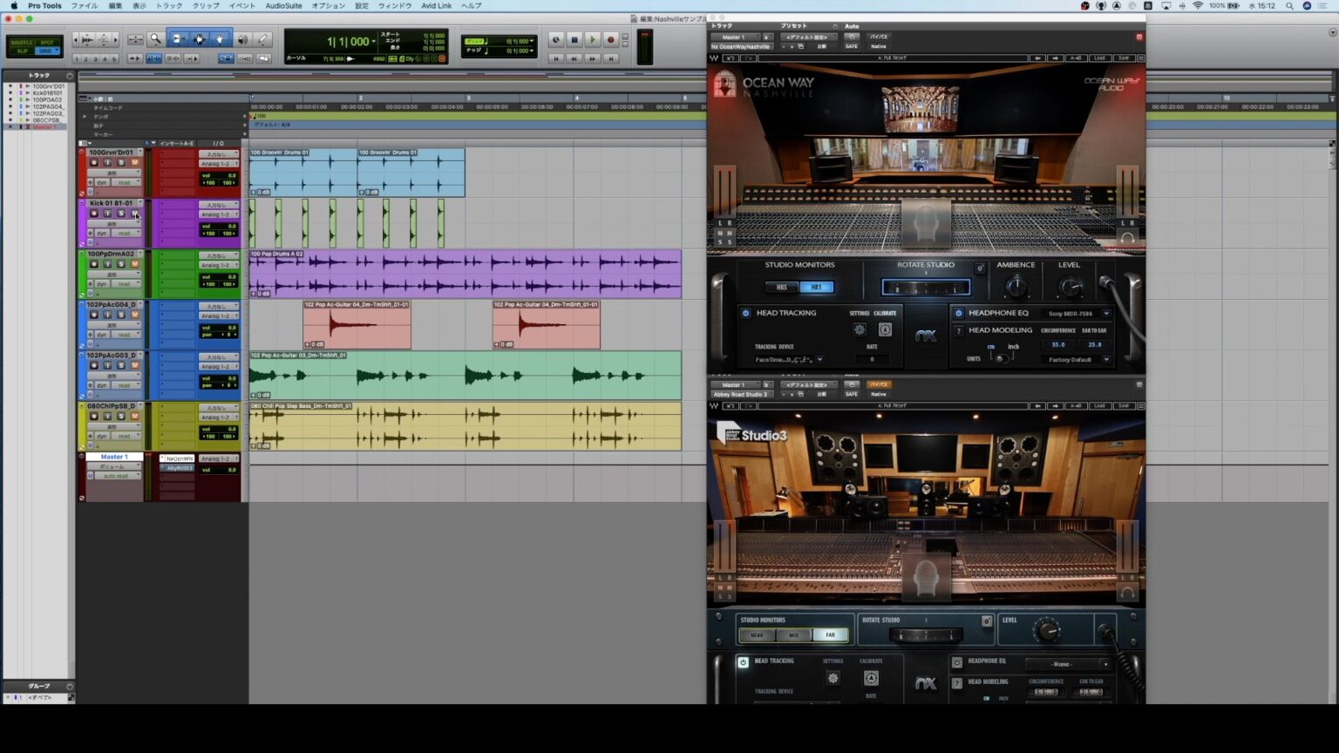Viewport: 1339px width, 753px height.
Task: Click Calibrate icon in Abbey Road Studio 3
Action: coord(871,678)
